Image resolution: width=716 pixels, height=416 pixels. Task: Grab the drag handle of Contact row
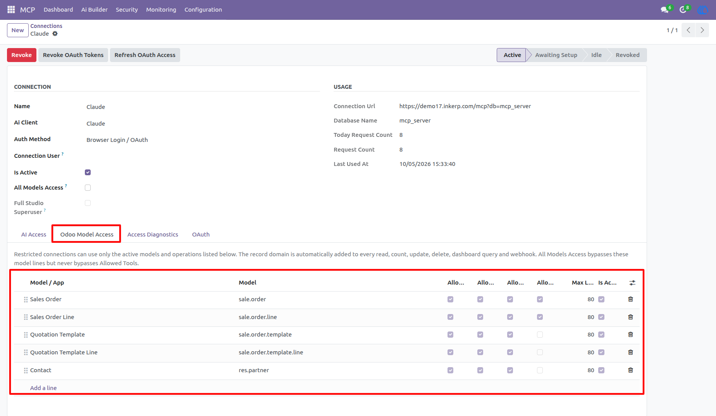pyautogui.click(x=26, y=371)
